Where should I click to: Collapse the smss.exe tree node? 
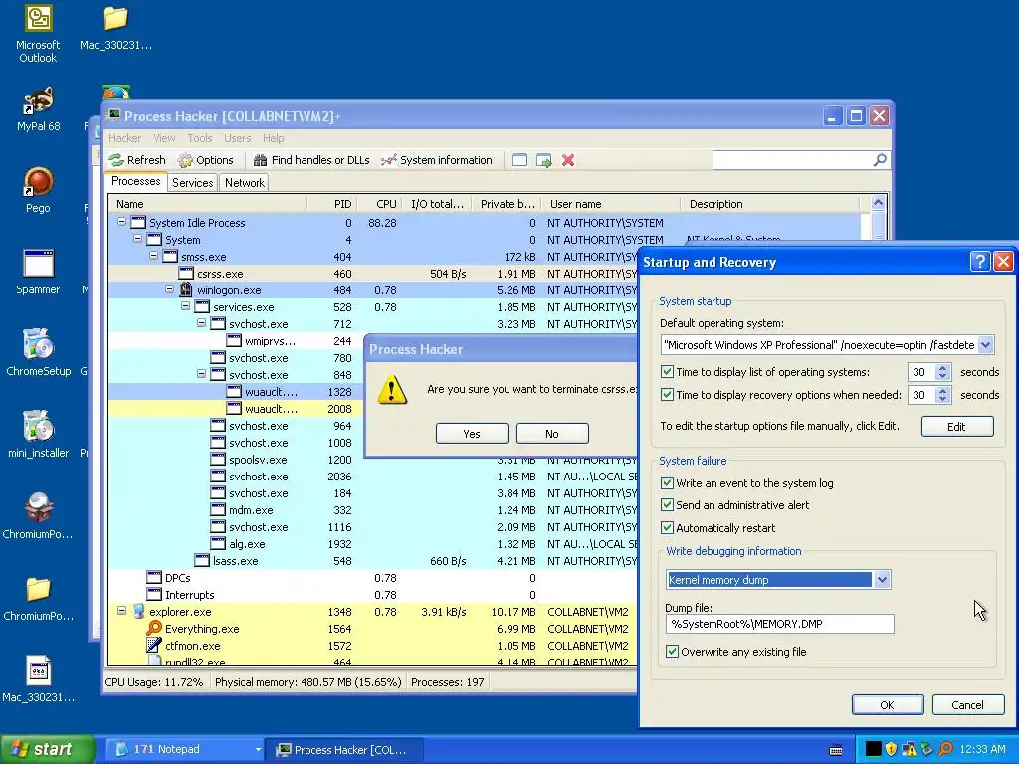(x=153, y=256)
